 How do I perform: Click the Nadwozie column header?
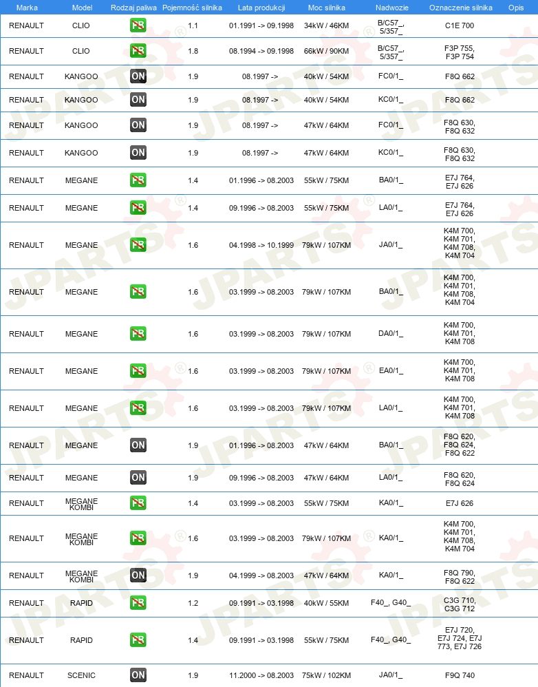(391, 8)
